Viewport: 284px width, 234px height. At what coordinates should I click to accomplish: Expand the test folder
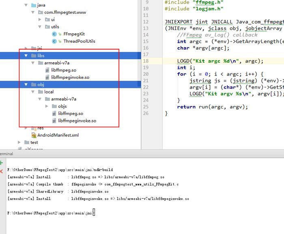click(x=20, y=143)
